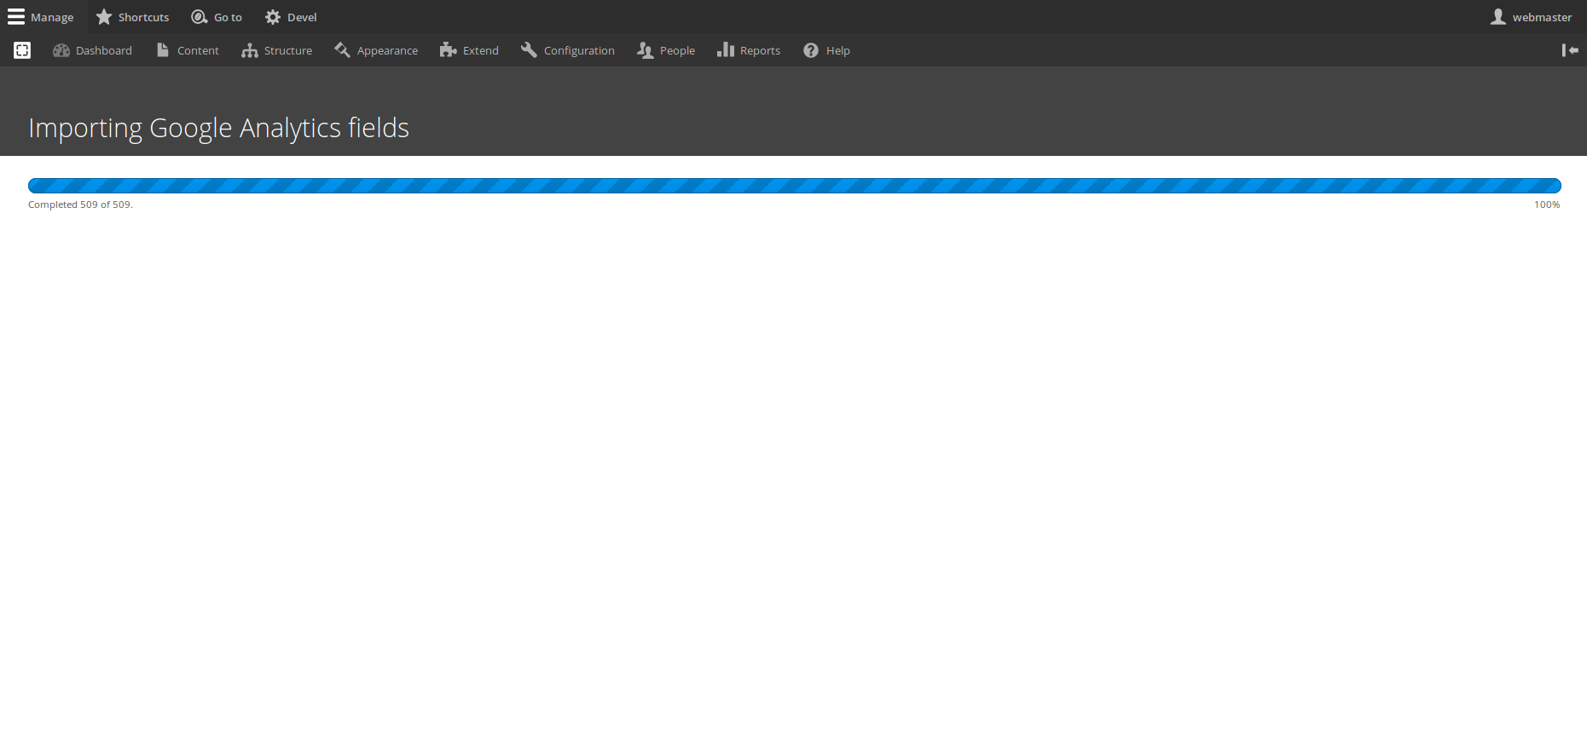1587x737 pixels.
Task: Click the Dashboard gauge icon
Action: pos(61,50)
